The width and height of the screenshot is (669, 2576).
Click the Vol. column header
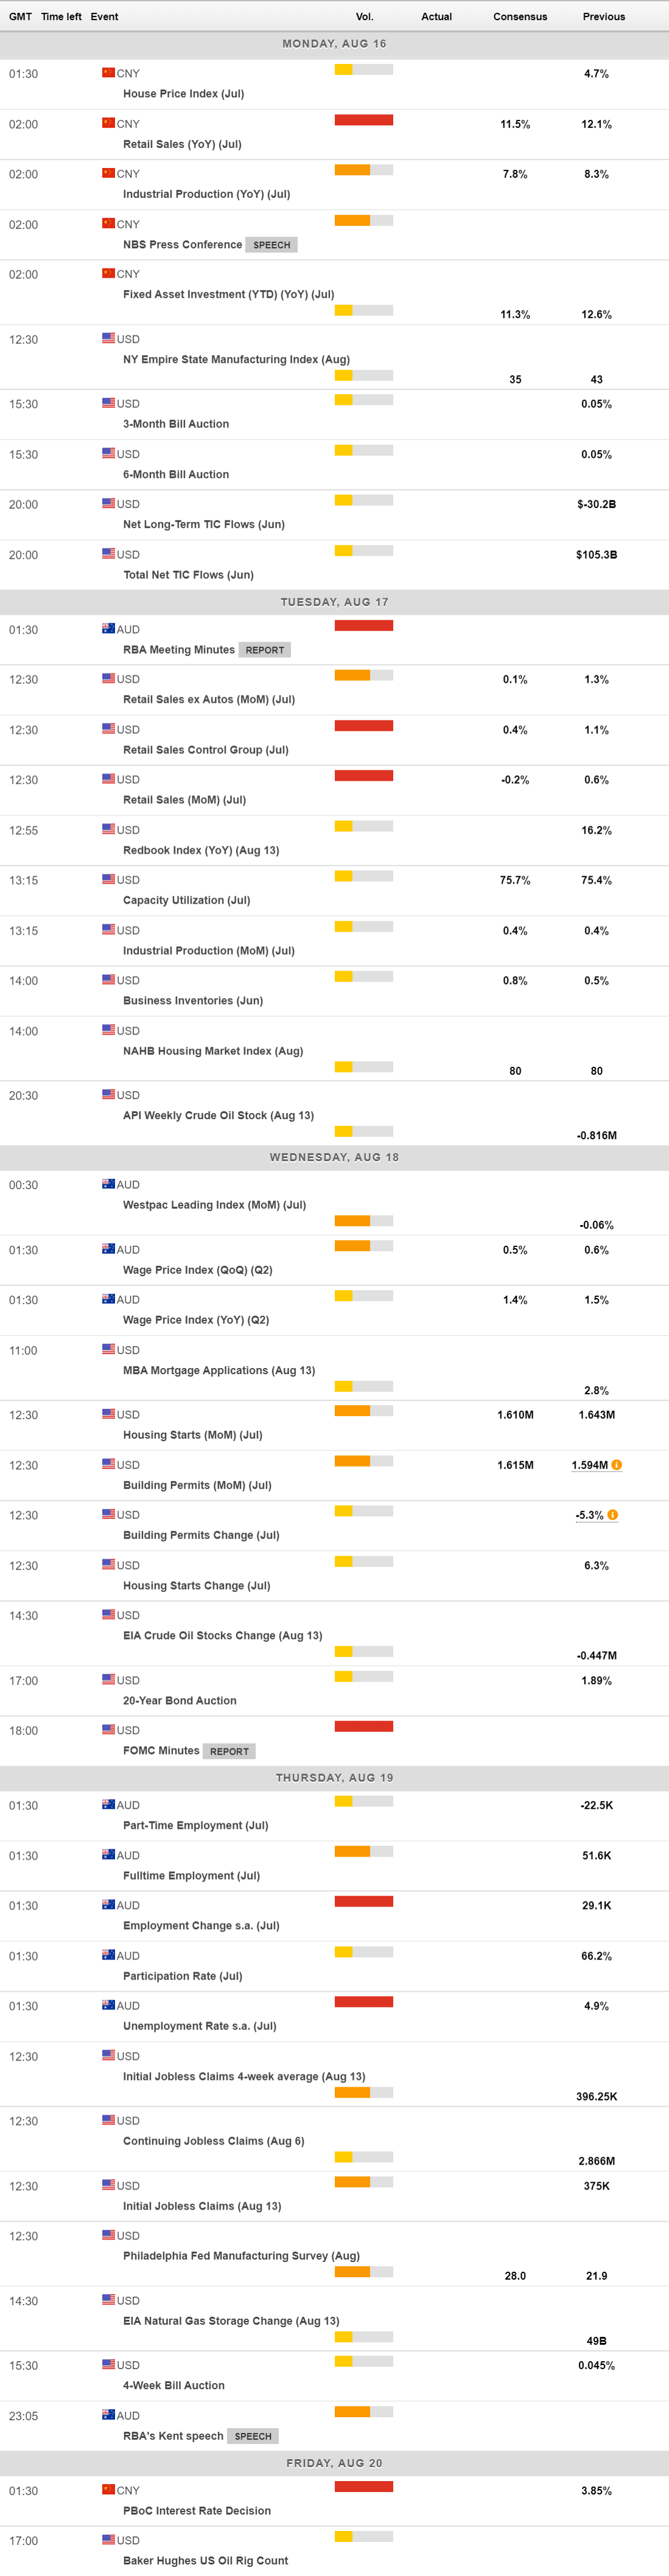pyautogui.click(x=364, y=17)
